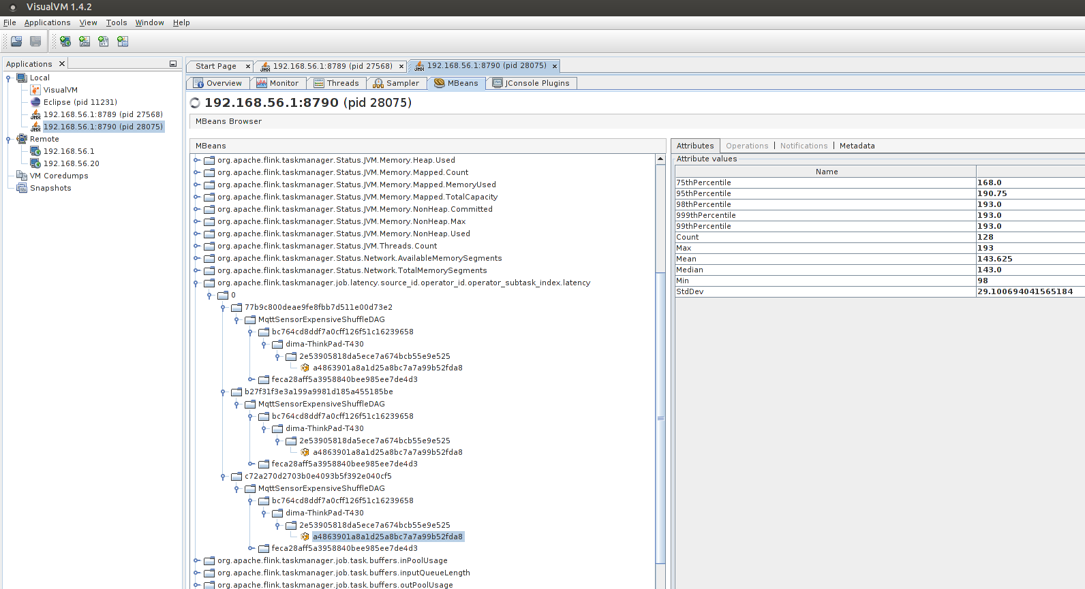
Task: Click the Eclipse icon in the Applications tree
Action: [x=35, y=102]
